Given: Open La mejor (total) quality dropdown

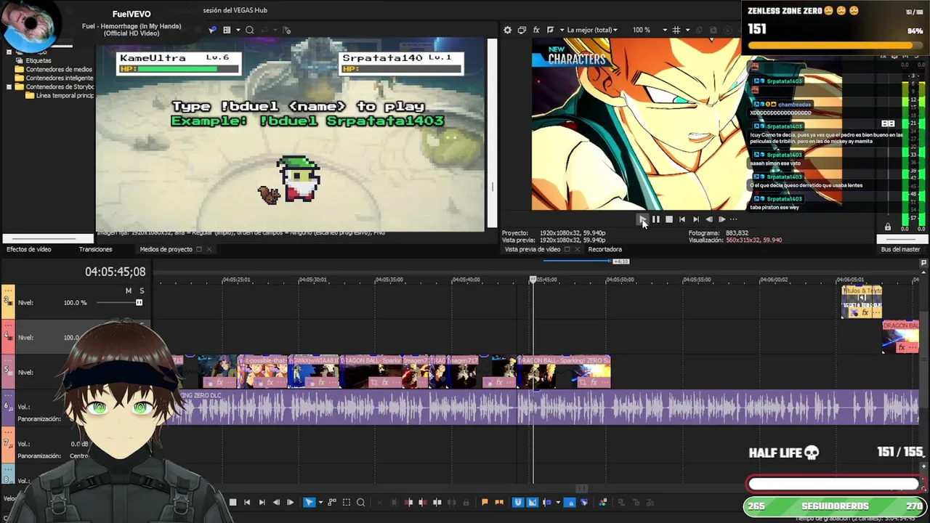Looking at the screenshot, I should pos(592,30).
